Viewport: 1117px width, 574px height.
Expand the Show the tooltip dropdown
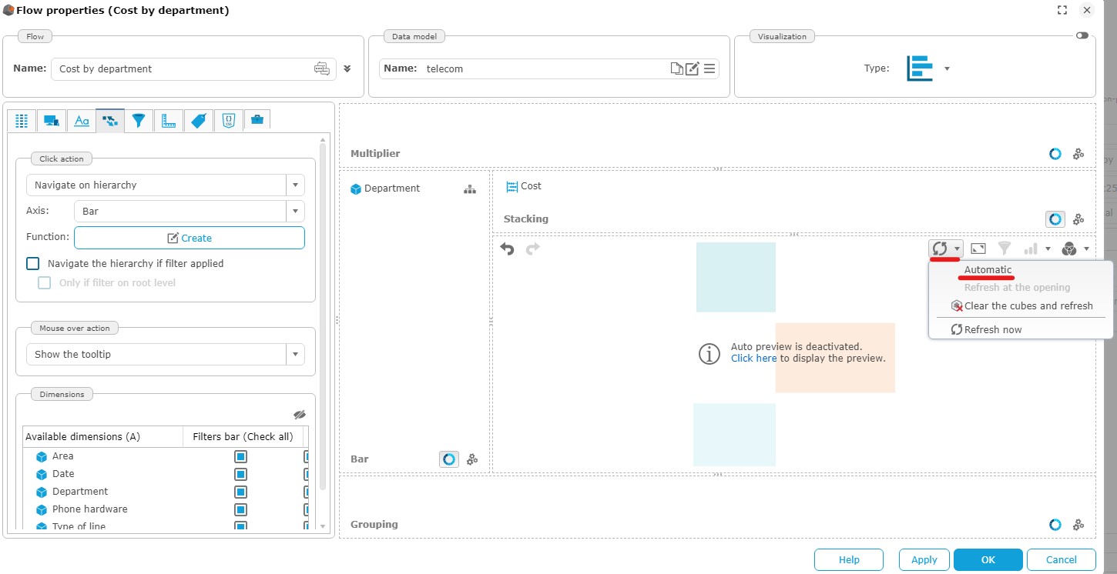coord(296,355)
